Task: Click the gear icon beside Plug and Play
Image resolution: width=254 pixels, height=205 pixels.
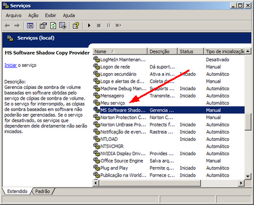Action: click(x=97, y=168)
